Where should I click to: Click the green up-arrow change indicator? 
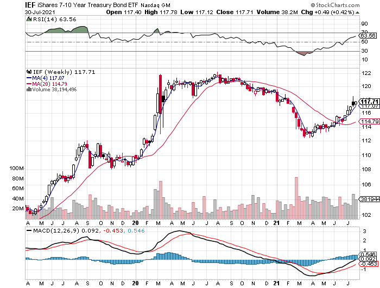(357, 12)
